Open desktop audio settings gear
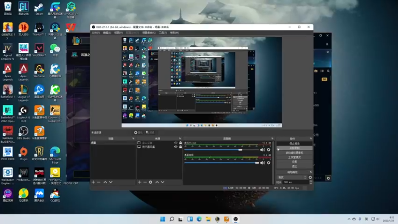The width and height of the screenshot is (398, 224). click(269, 163)
